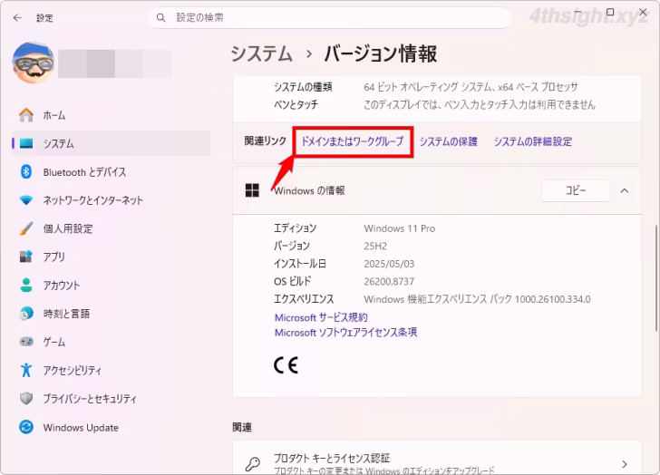Viewport: 660px width, 475px height.
Task: Click the Windows Update sync icon
Action: point(26,428)
